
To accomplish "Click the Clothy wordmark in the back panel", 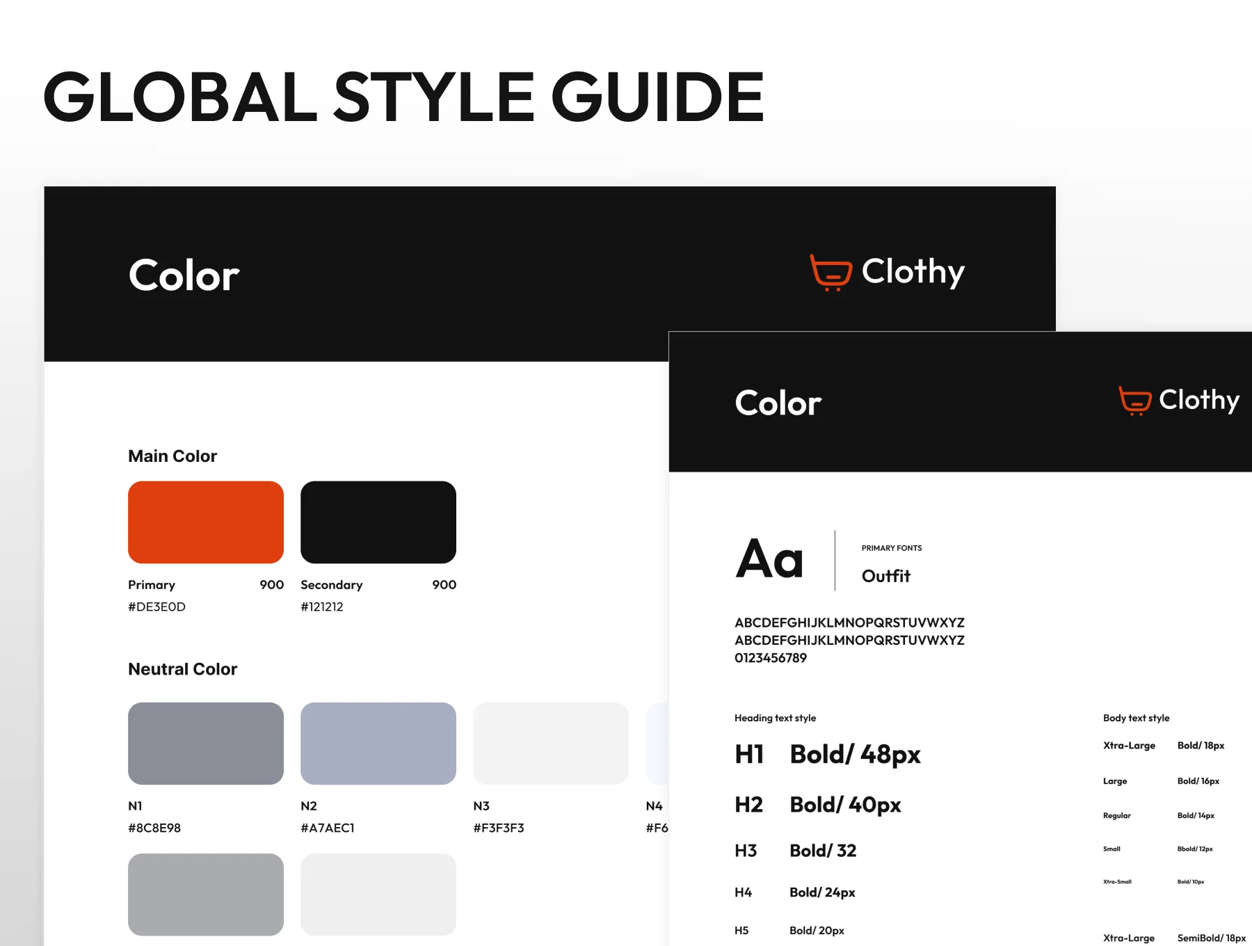I will click(913, 272).
